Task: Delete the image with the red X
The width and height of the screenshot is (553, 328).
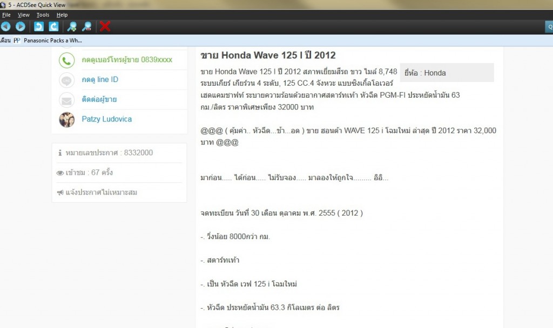Action: (105, 26)
